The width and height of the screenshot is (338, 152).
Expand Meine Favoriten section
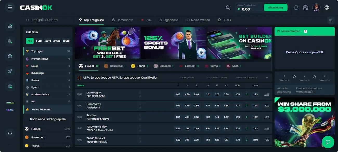pos(48,110)
